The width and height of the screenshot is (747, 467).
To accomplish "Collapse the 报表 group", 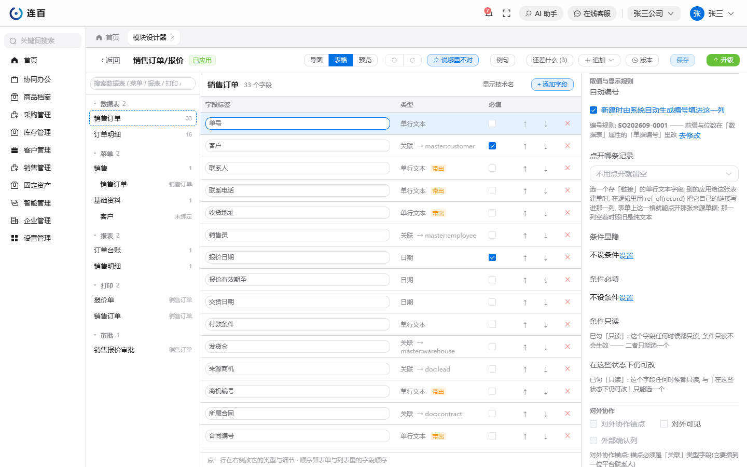I will (95, 236).
